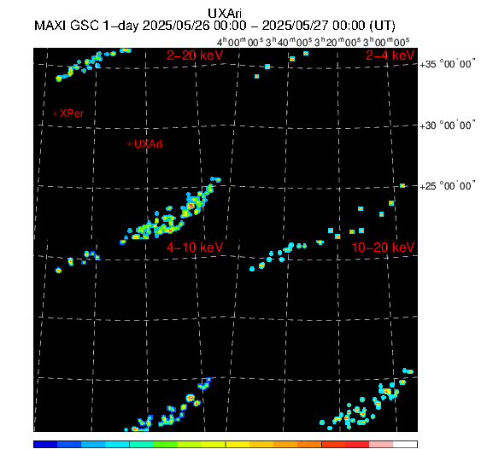Click the 3h20m00s right ascension label
The height and width of the screenshot is (449, 487).
(x=337, y=42)
